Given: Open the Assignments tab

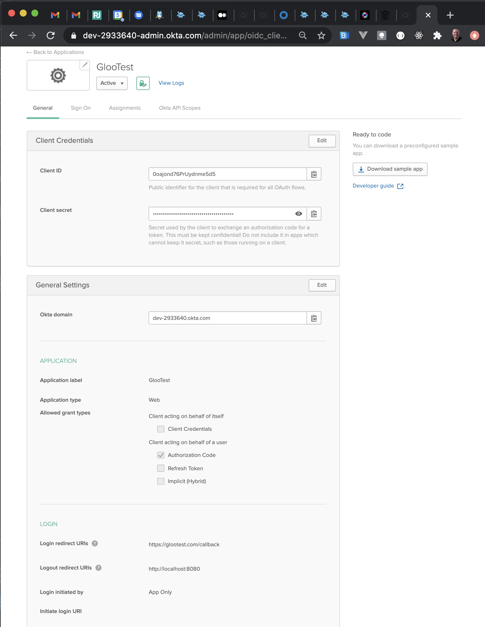Looking at the screenshot, I should [x=125, y=108].
